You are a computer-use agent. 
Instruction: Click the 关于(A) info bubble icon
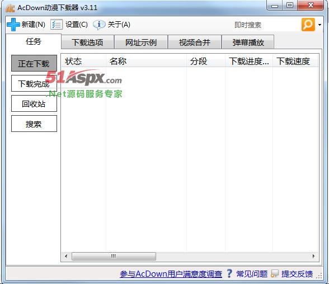[99, 25]
